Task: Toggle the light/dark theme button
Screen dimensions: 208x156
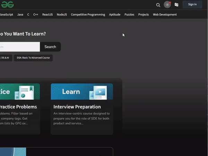Action: pyautogui.click(x=167, y=4)
